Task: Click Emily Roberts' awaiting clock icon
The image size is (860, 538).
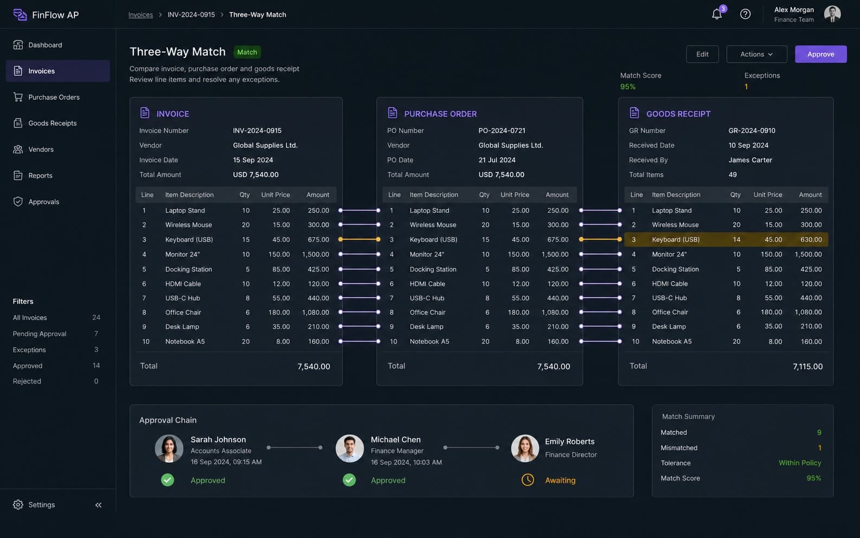Action: (x=528, y=480)
